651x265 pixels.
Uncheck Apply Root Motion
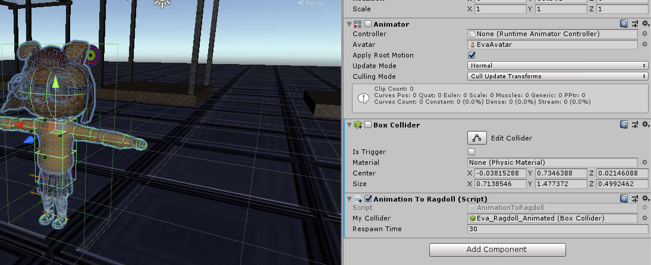(x=472, y=55)
